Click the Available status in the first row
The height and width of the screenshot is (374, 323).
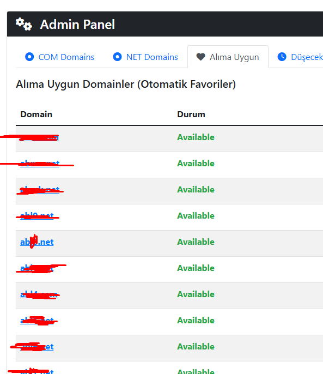coord(196,137)
